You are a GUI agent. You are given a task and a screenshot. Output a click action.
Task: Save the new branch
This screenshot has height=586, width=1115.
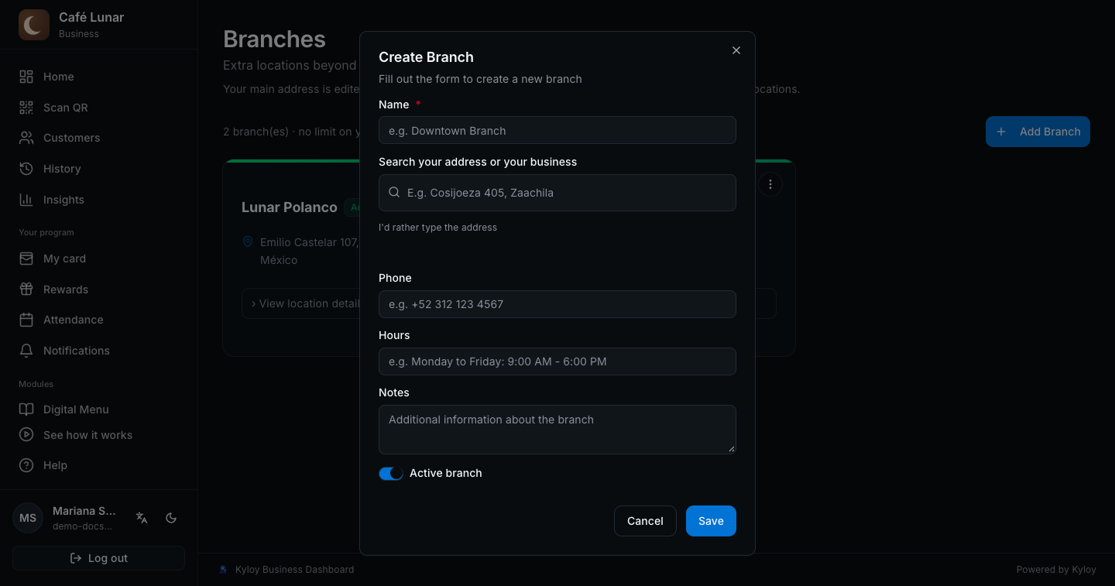(x=711, y=521)
